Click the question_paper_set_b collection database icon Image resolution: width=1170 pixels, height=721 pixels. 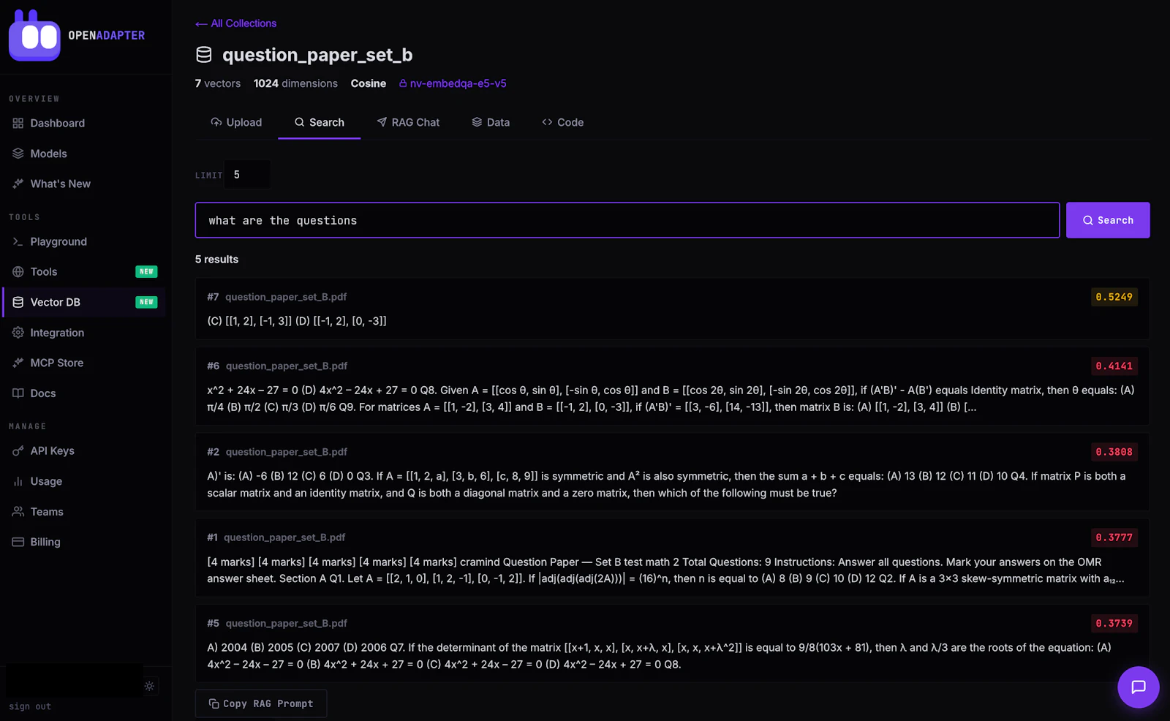tap(204, 55)
